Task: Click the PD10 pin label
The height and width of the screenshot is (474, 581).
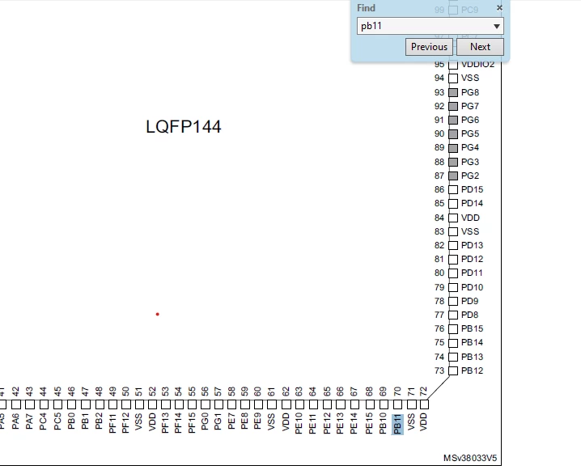Action: pyautogui.click(x=472, y=287)
